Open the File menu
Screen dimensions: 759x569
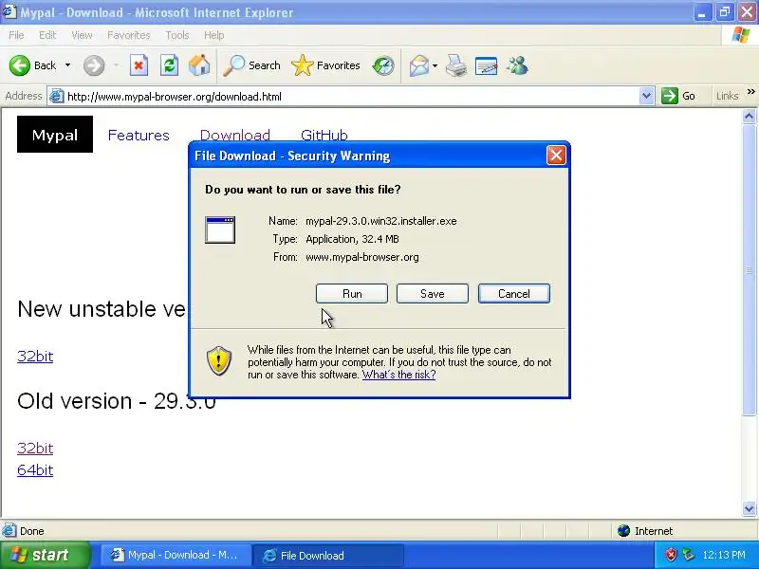(x=16, y=35)
